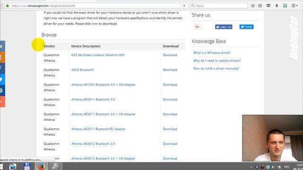Download the ASUS Bluetooth driver
Viewport: 303px width, 170px height.
pos(170,70)
